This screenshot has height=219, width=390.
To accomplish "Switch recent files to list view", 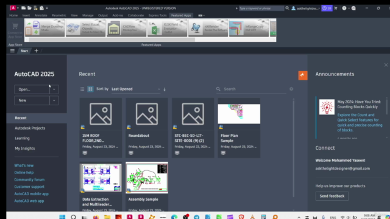I will [82, 89].
